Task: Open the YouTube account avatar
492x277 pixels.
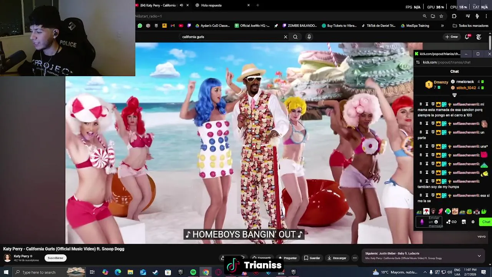Action: pos(479,37)
